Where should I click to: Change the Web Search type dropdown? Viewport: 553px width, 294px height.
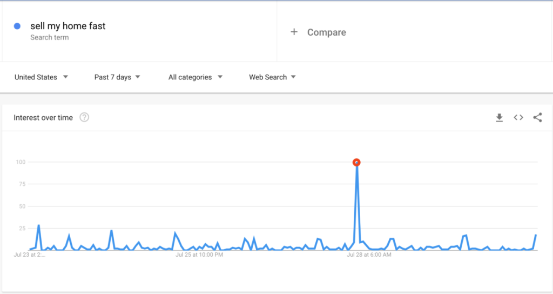[x=272, y=77]
